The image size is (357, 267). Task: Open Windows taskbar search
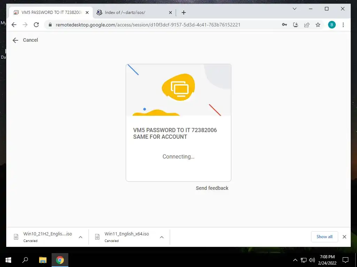(x=25, y=260)
